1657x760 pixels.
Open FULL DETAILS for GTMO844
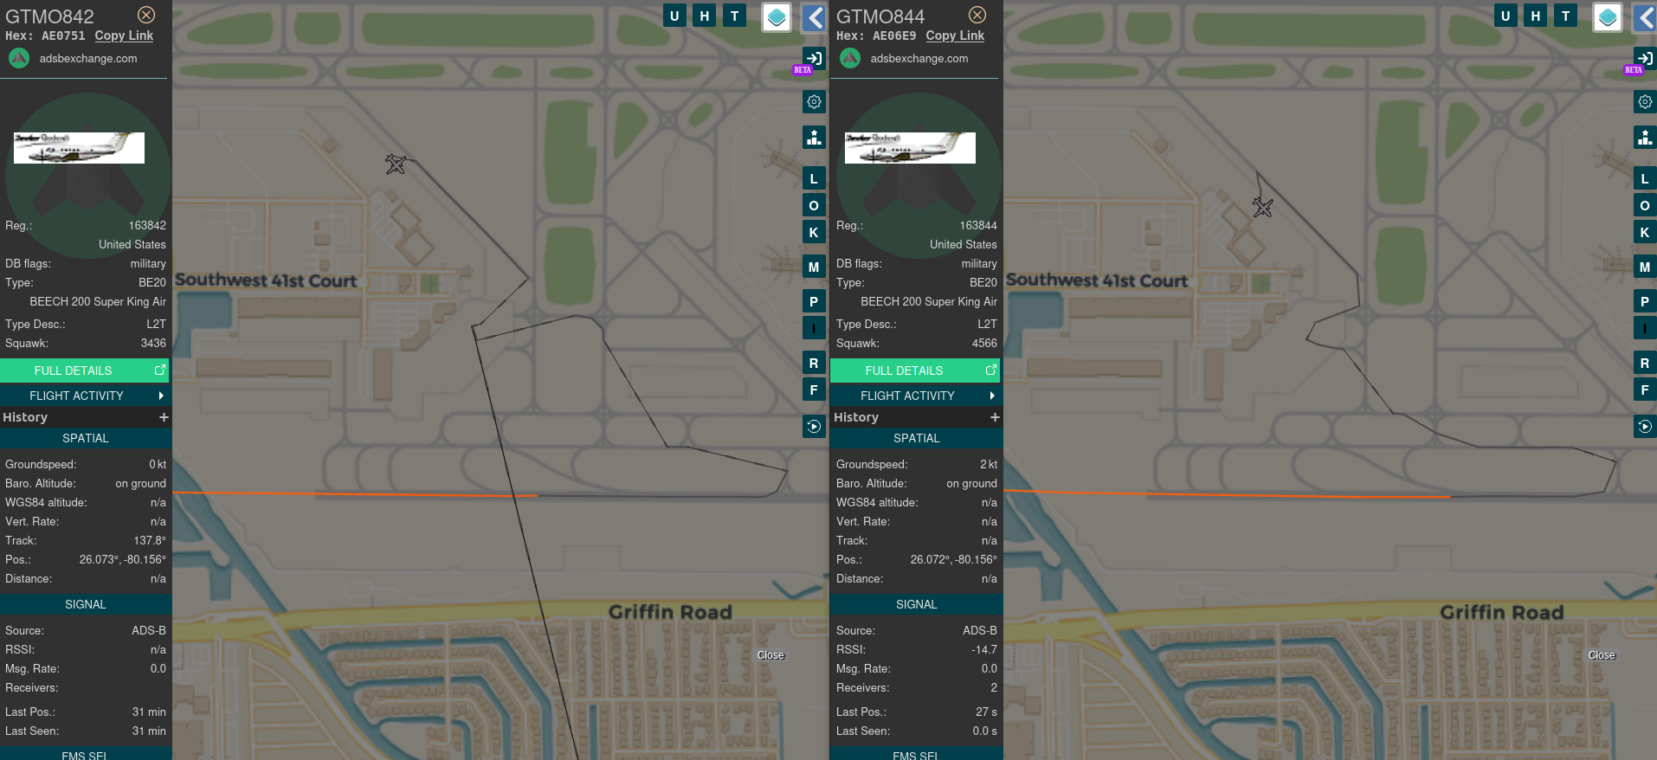click(915, 370)
